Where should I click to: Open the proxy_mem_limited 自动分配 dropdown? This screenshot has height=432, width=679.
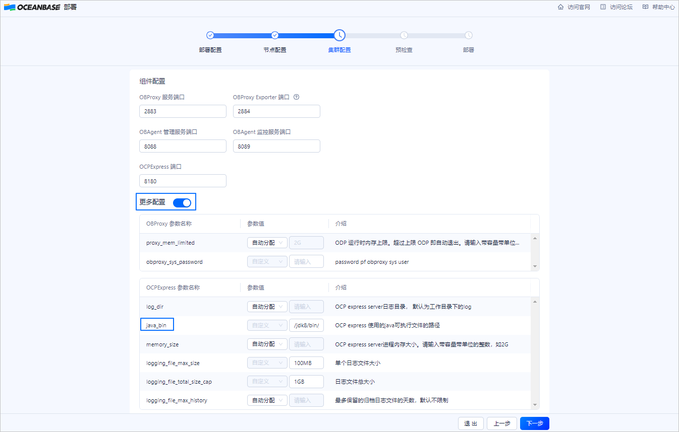(x=267, y=243)
